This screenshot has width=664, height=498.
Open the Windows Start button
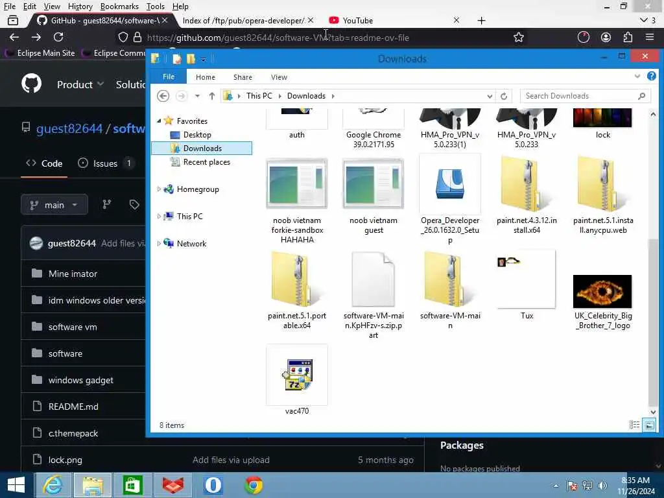click(x=16, y=485)
